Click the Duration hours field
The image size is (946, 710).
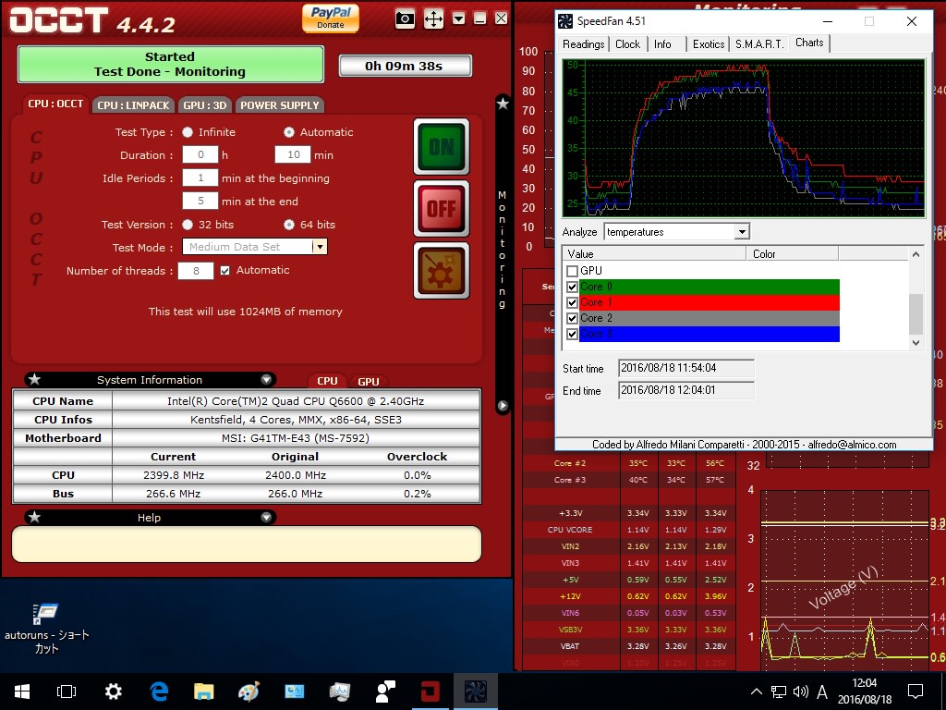tap(200, 154)
